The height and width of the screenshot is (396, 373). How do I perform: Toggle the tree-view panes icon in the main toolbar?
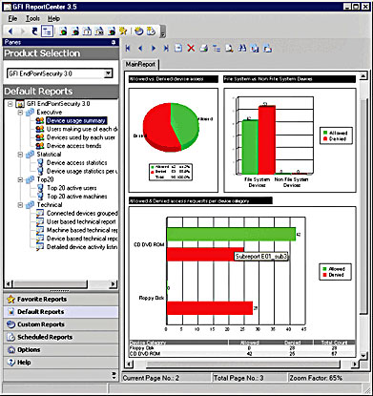[x=47, y=31]
